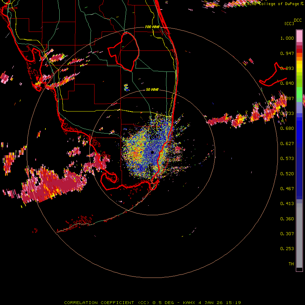This screenshot has height=305, width=305.
Task: Select the 1.000 value on the legend
Action: (x=287, y=38)
